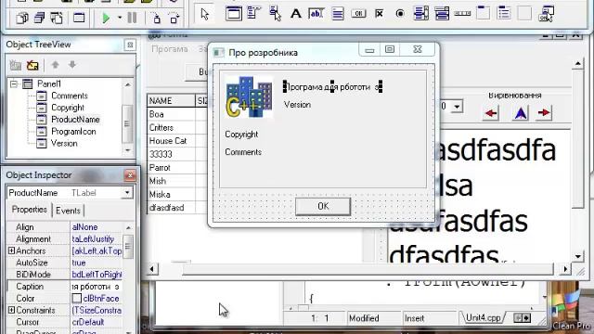This screenshot has height=334, width=594.
Task: Select the arrow pointer in component palette
Action: tap(204, 14)
